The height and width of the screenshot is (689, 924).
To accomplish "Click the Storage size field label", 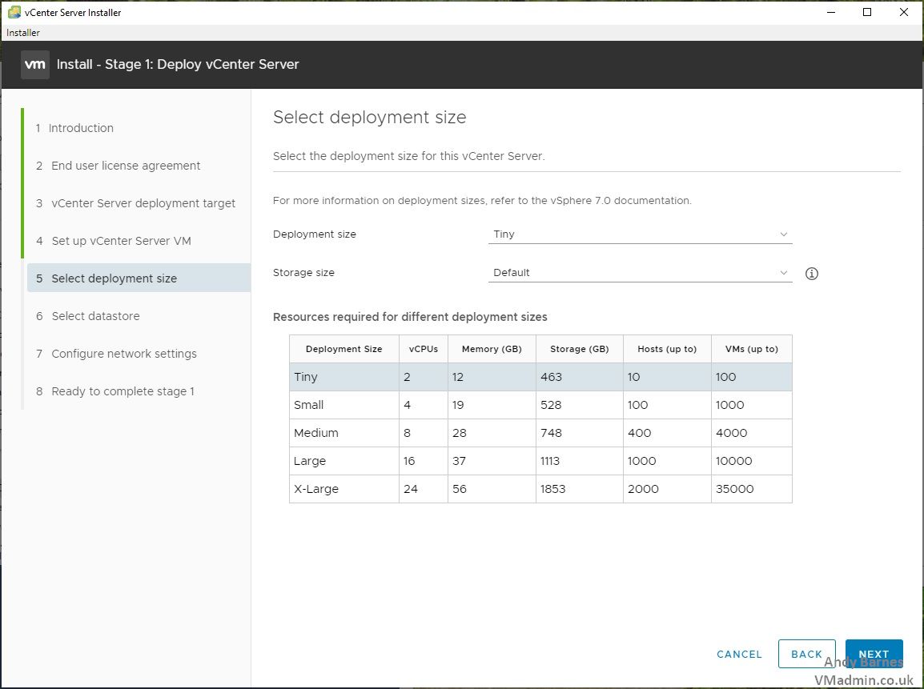I will point(303,273).
